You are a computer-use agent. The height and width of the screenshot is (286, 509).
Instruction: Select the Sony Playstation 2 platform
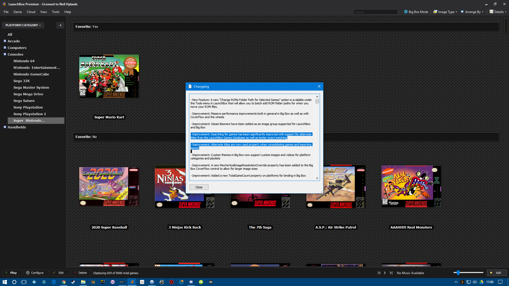coord(30,114)
